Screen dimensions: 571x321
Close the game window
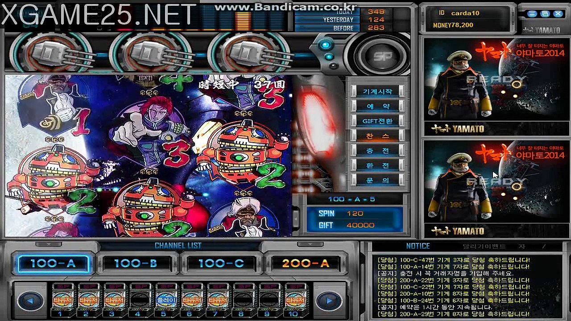tap(558, 14)
